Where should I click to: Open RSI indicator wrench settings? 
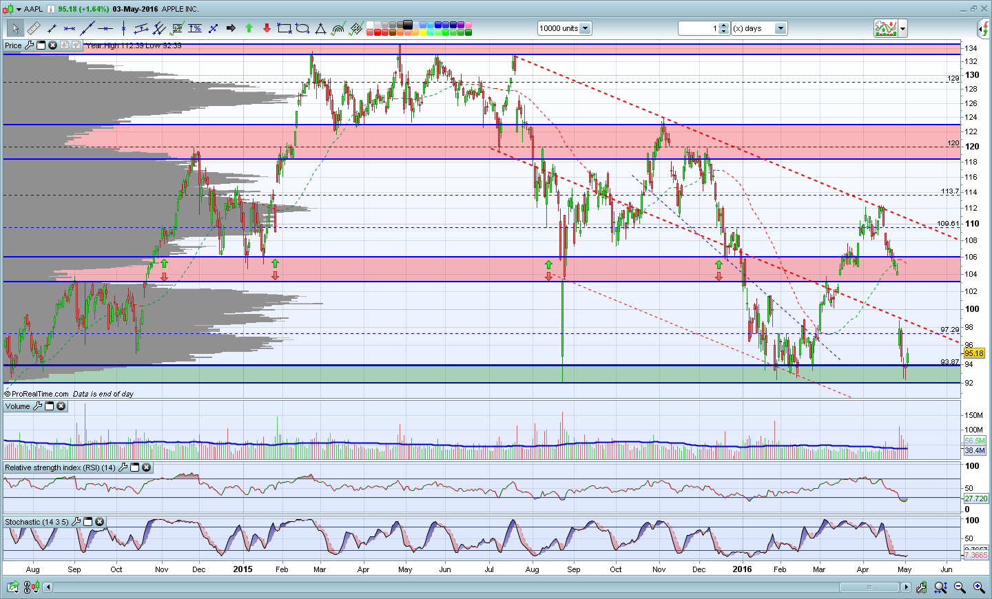(x=123, y=467)
